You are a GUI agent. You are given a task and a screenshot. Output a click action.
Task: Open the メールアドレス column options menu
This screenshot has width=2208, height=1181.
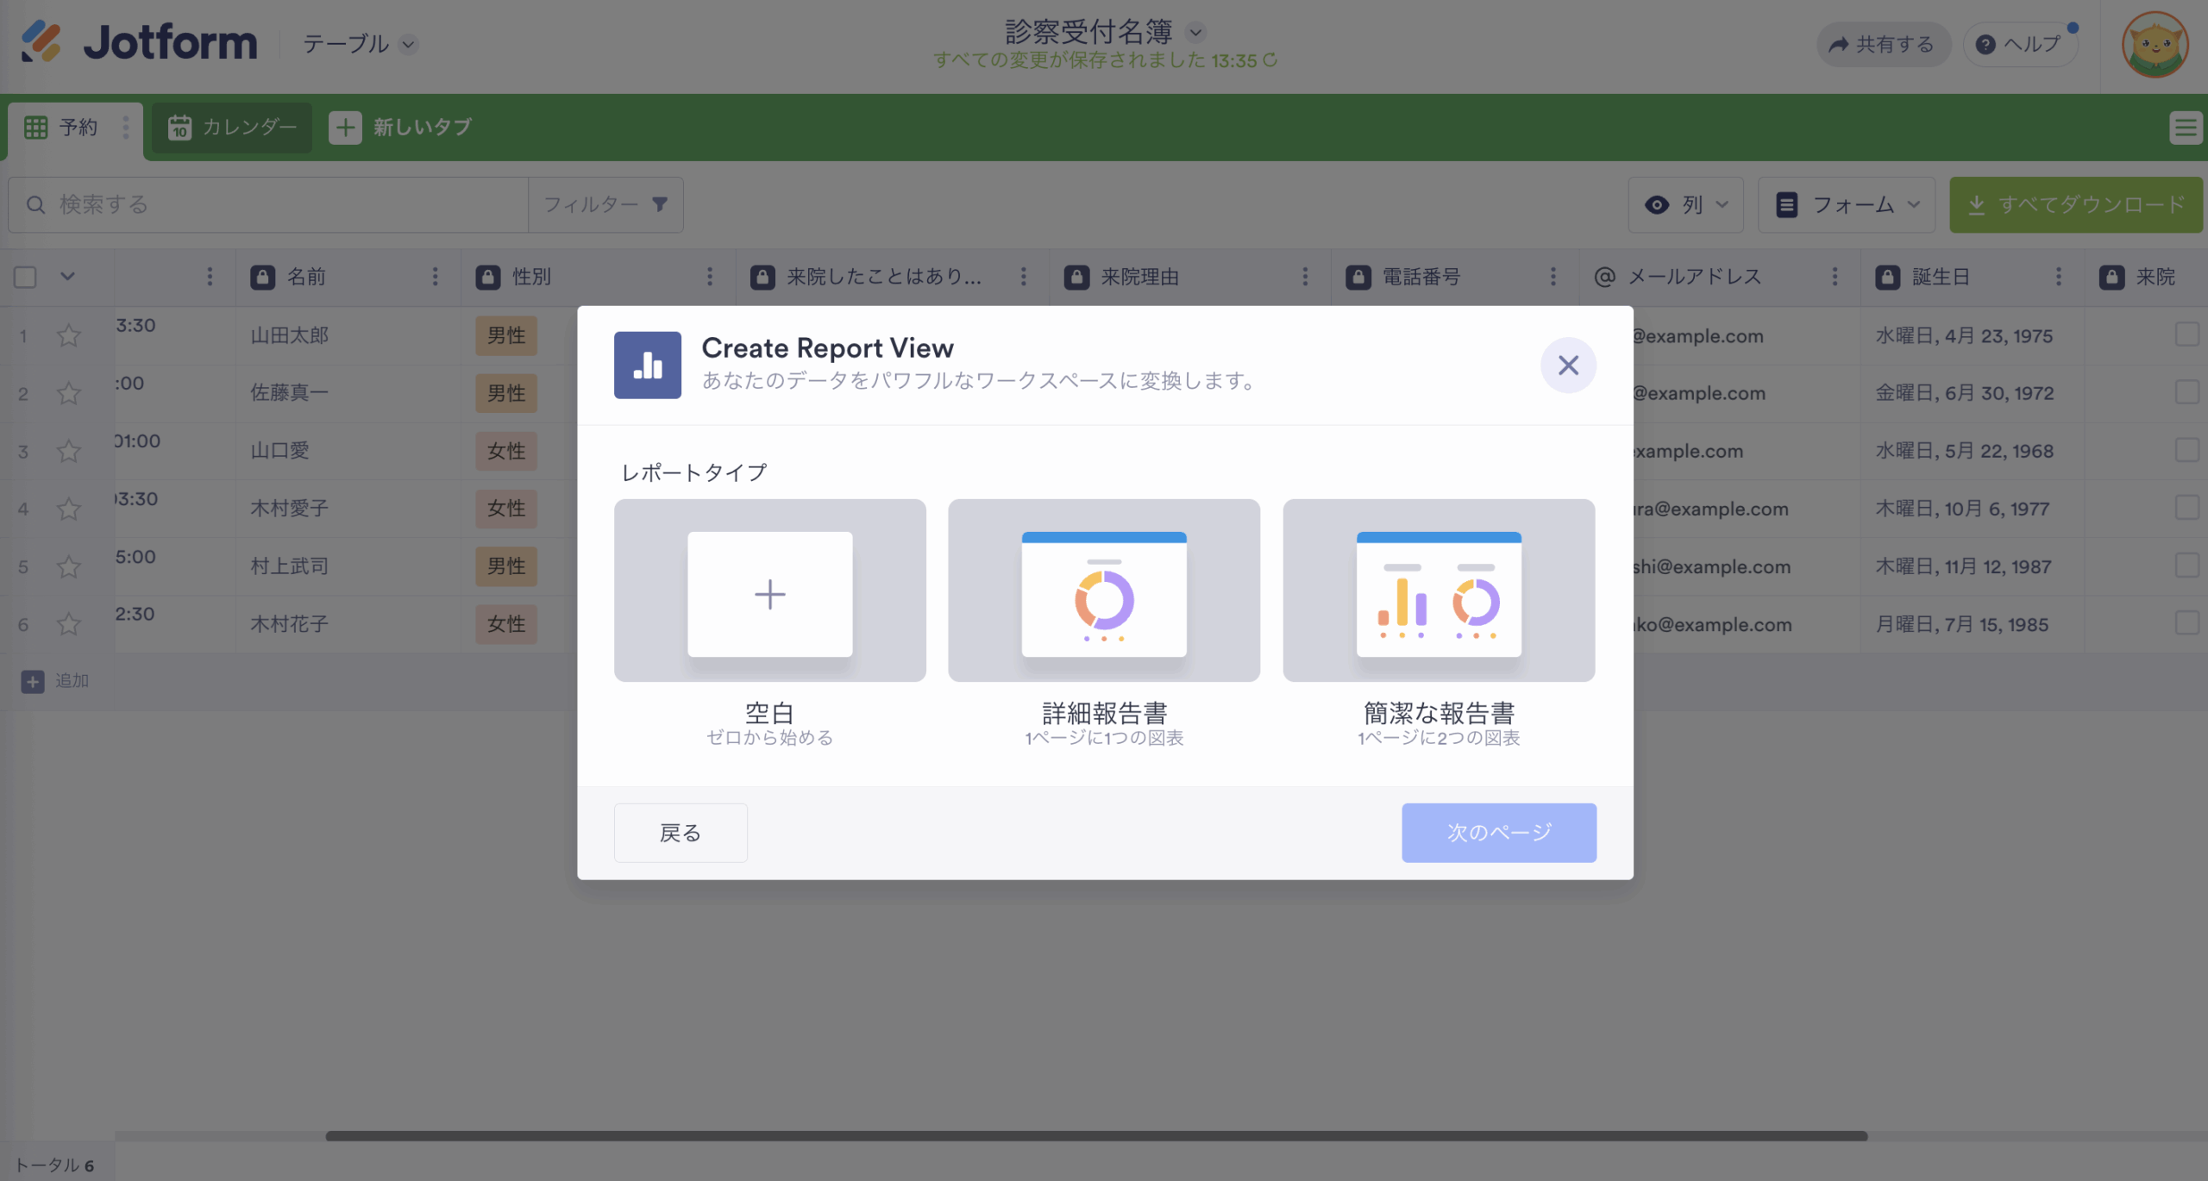pyautogui.click(x=1835, y=277)
